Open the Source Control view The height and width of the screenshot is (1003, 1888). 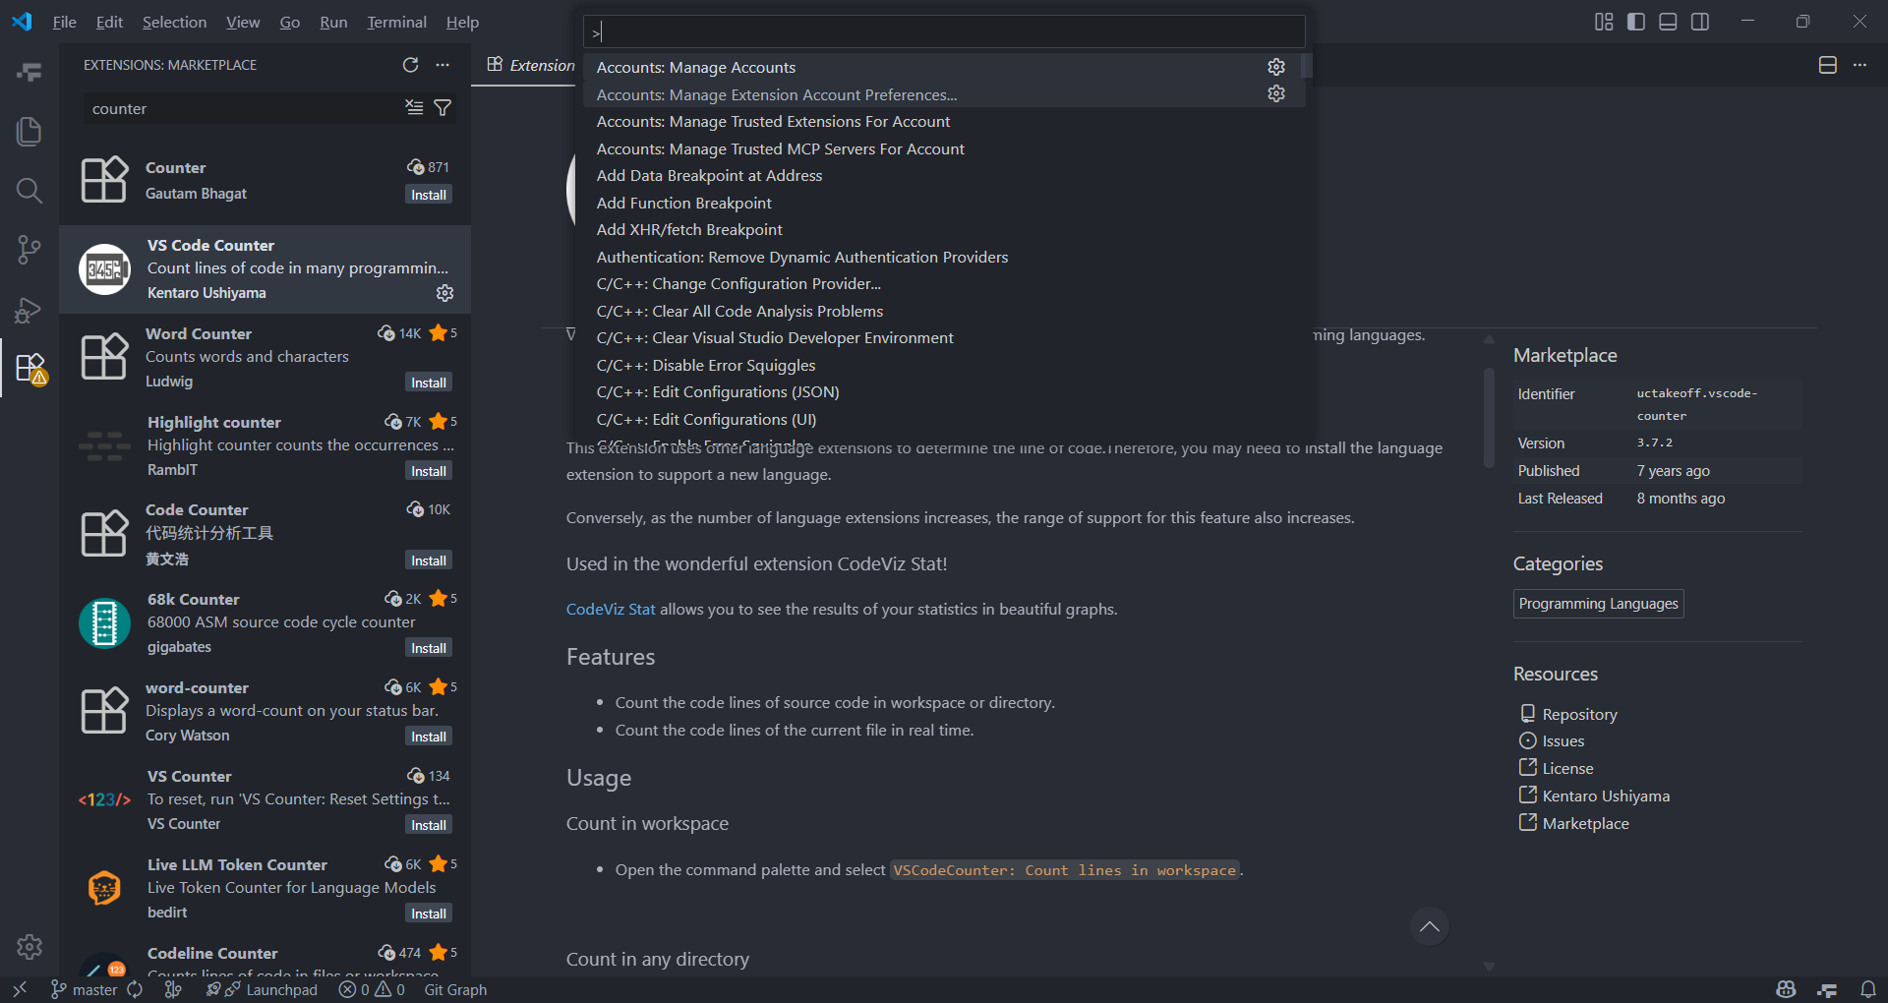[x=29, y=250]
